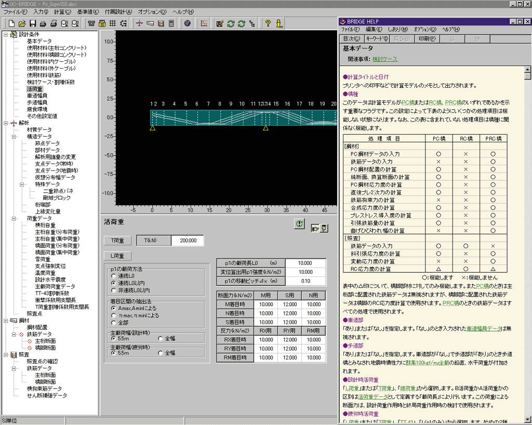Screen dimensions: 532x425
Task: Click the New document toolbar icon
Action: click(x=11, y=23)
